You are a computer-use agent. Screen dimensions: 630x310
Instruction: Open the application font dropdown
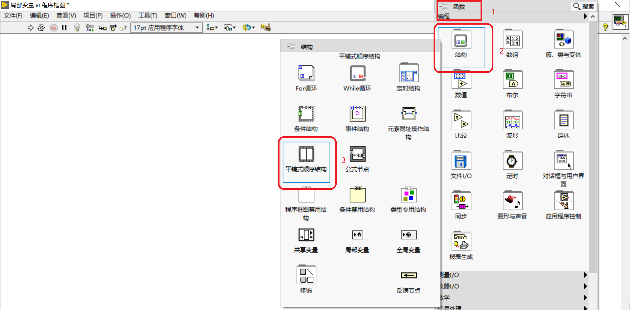[x=197, y=28]
